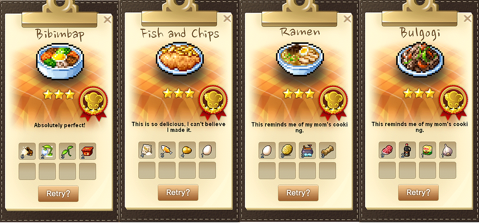
Task: Click the noodle ball ingredient in Ramen
Action: [x=287, y=150]
